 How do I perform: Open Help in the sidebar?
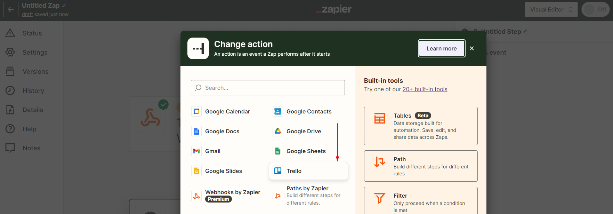29,129
